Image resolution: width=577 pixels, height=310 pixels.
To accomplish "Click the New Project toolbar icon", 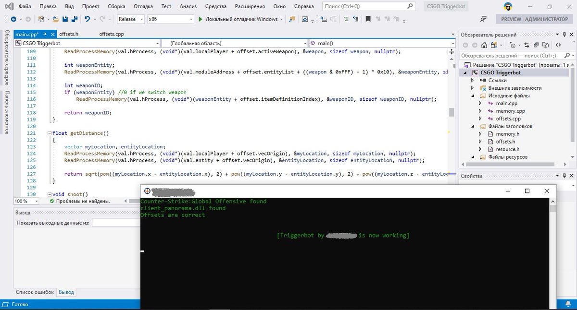I will point(41,19).
